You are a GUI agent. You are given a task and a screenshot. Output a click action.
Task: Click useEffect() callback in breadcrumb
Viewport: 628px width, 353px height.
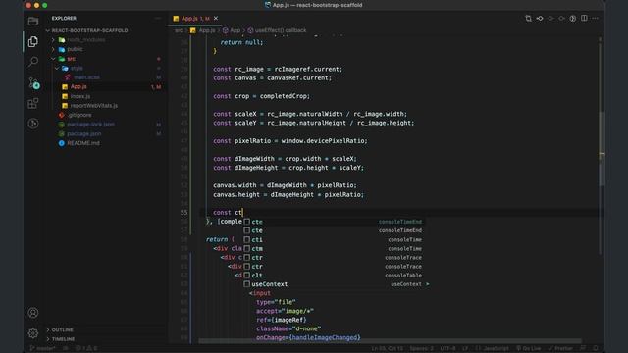281,30
